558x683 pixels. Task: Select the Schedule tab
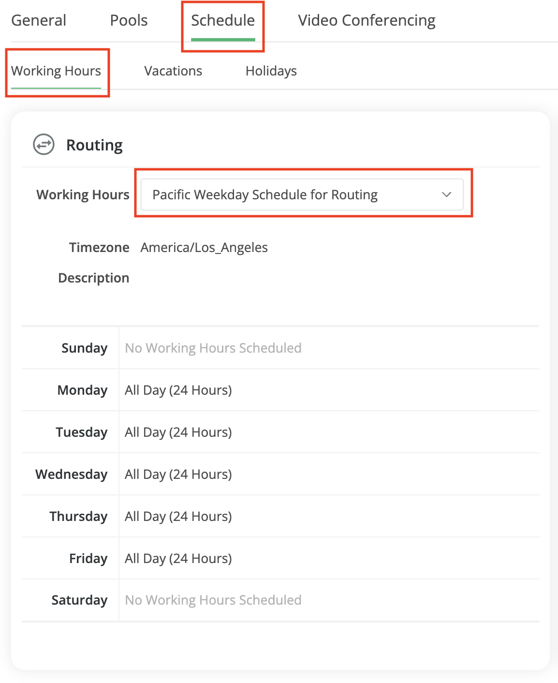[223, 20]
